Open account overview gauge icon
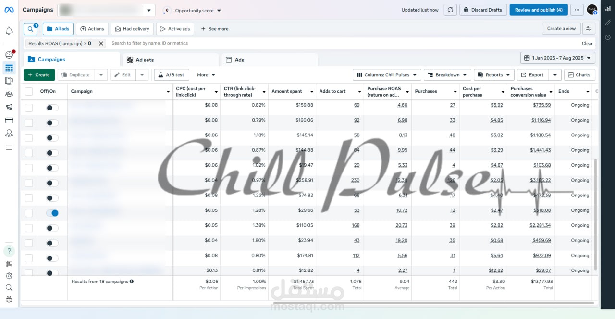The height and width of the screenshot is (319, 615). click(x=9, y=55)
